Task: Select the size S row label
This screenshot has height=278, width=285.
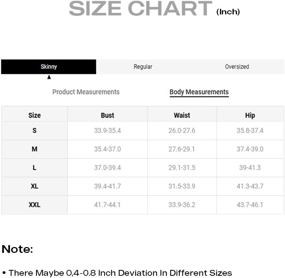Action: coord(34,131)
